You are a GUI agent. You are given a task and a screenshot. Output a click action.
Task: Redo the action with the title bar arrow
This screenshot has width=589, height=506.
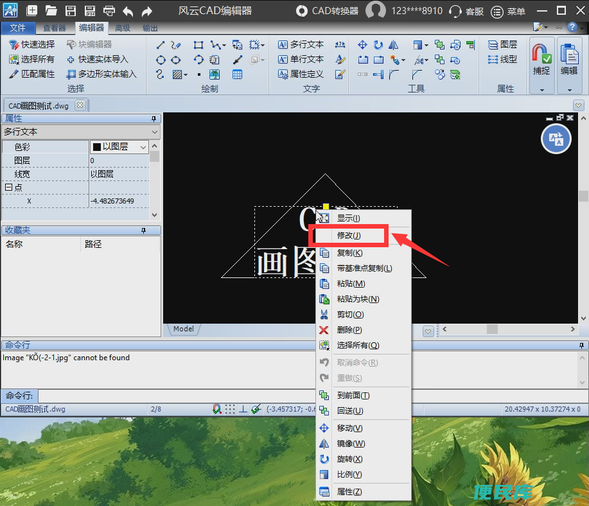pos(147,11)
